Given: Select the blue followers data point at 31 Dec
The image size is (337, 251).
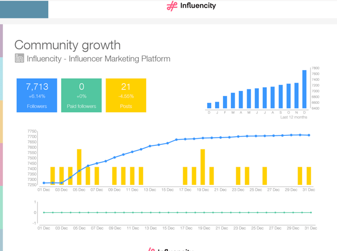Looking at the screenshot, I should tap(309, 135).
